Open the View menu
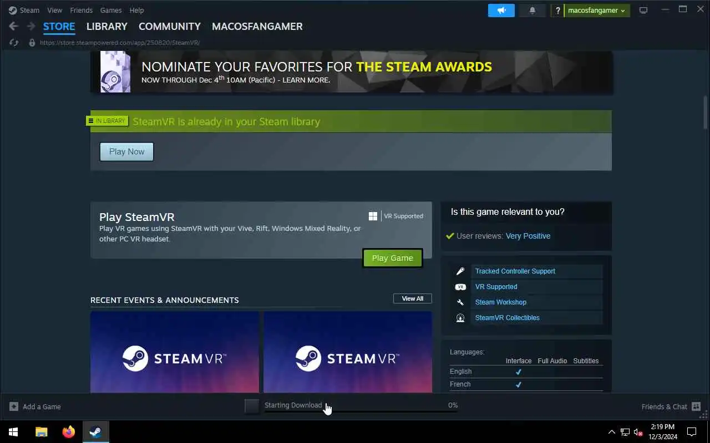Viewport: 710px width, 443px height. pos(55,10)
